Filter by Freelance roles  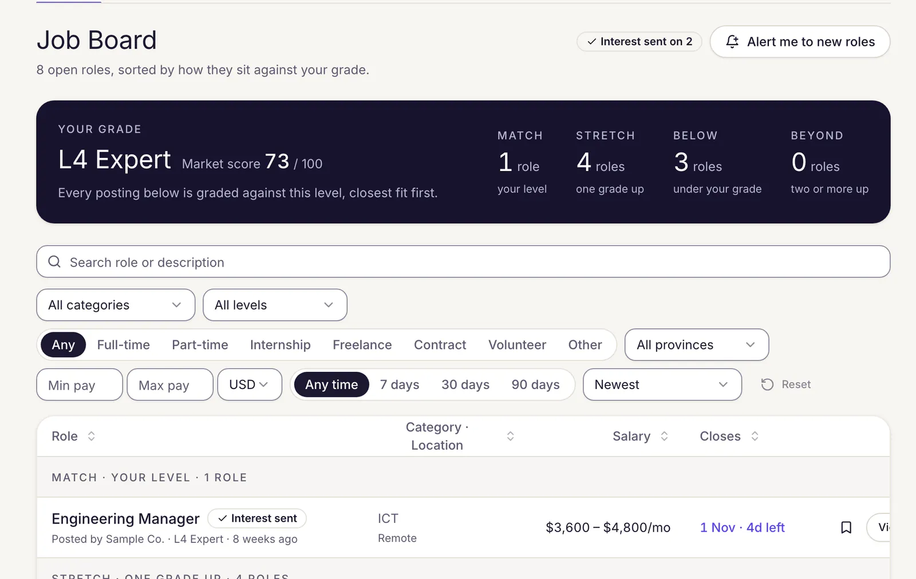[x=362, y=345]
